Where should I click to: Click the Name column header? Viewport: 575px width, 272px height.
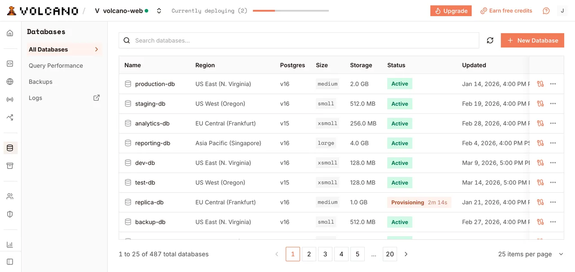click(133, 65)
